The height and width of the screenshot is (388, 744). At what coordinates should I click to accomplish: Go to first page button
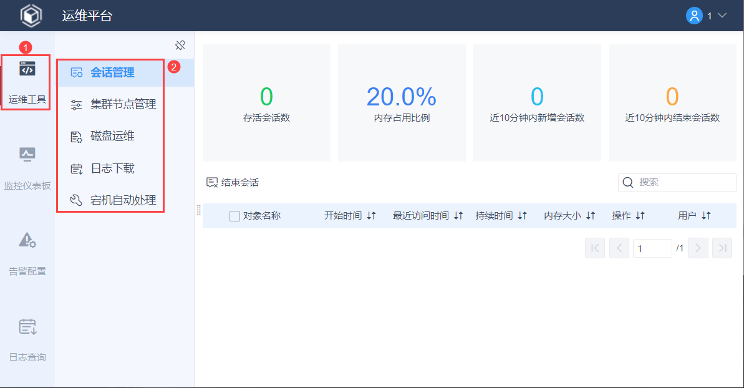coord(595,248)
